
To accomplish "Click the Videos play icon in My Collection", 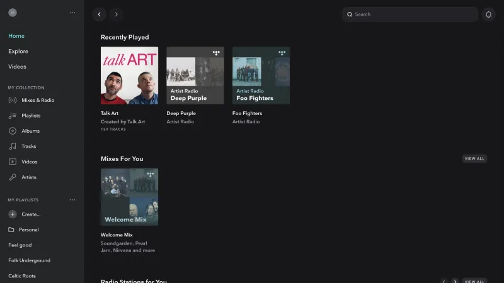I will 13,162.
